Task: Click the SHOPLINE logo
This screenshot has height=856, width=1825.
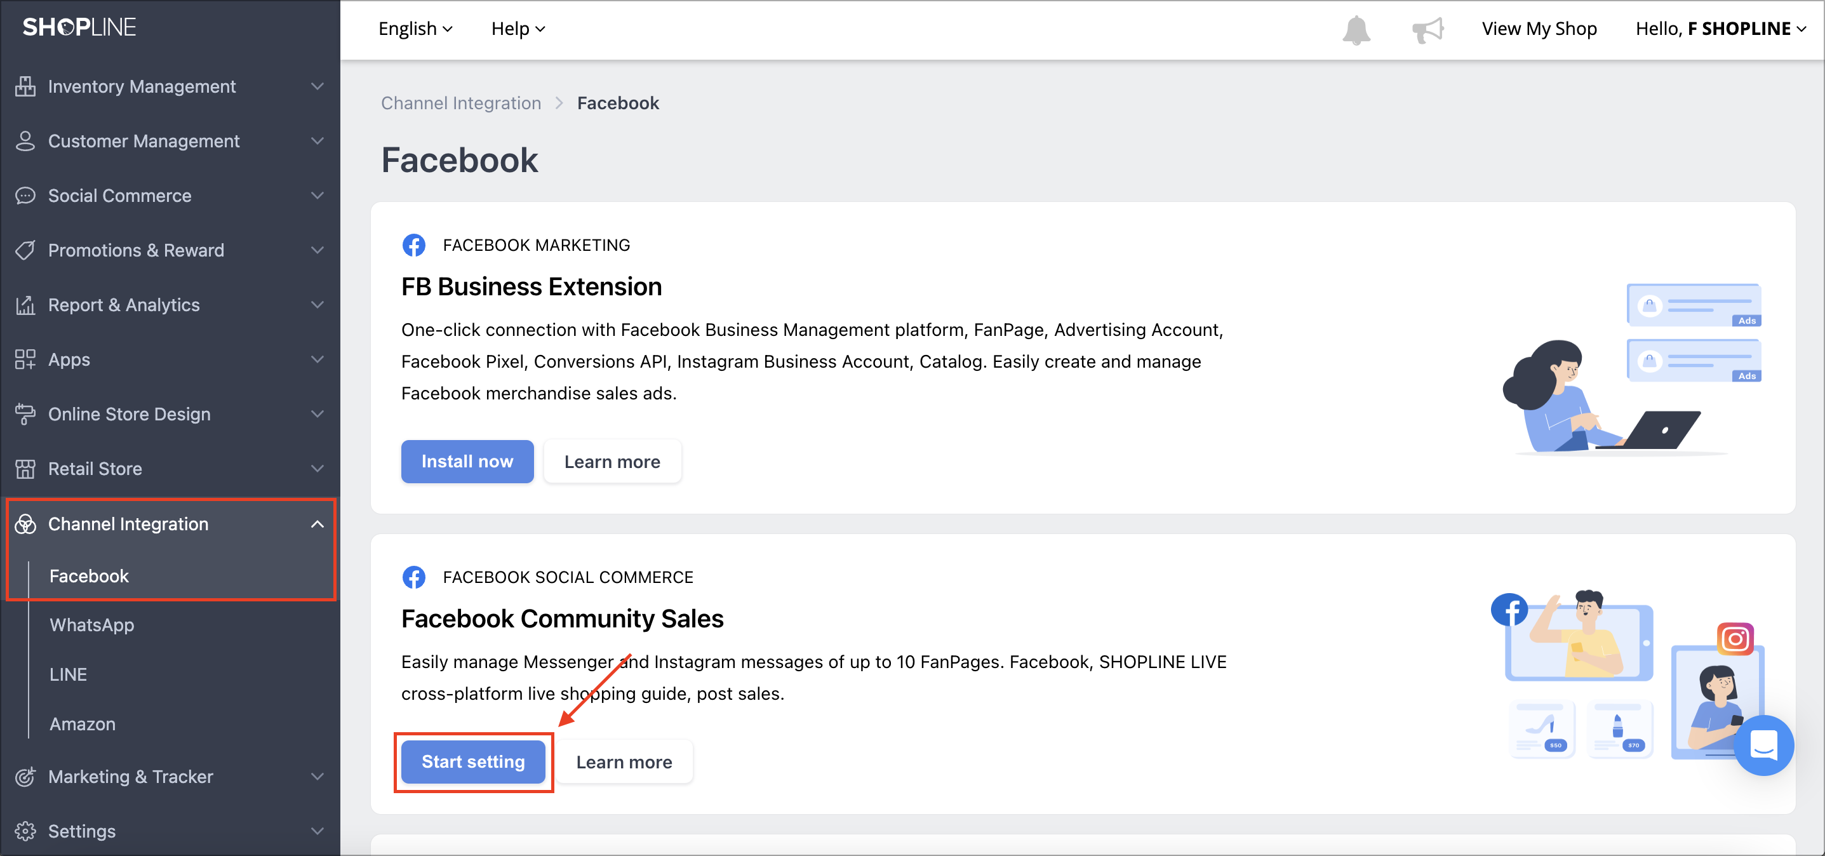Action: (x=79, y=27)
